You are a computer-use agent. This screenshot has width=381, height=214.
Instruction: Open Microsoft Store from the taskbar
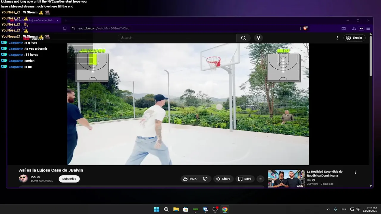point(186,209)
